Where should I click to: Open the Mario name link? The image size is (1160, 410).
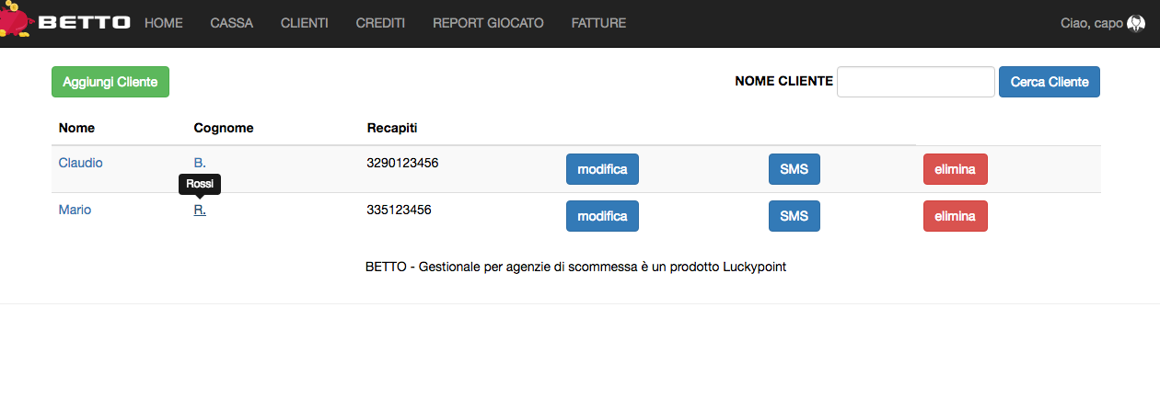(75, 210)
